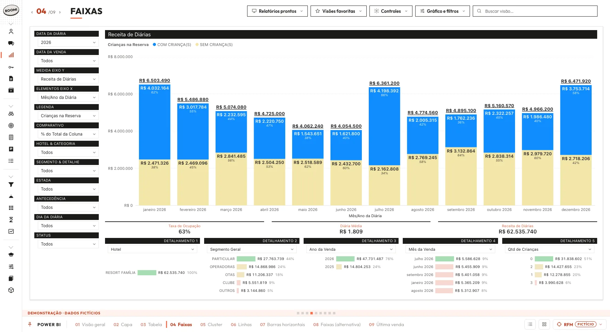Image resolution: width=610 pixels, height=332 pixels.
Task: Open the calculator sidebar icon
Action: point(11,137)
